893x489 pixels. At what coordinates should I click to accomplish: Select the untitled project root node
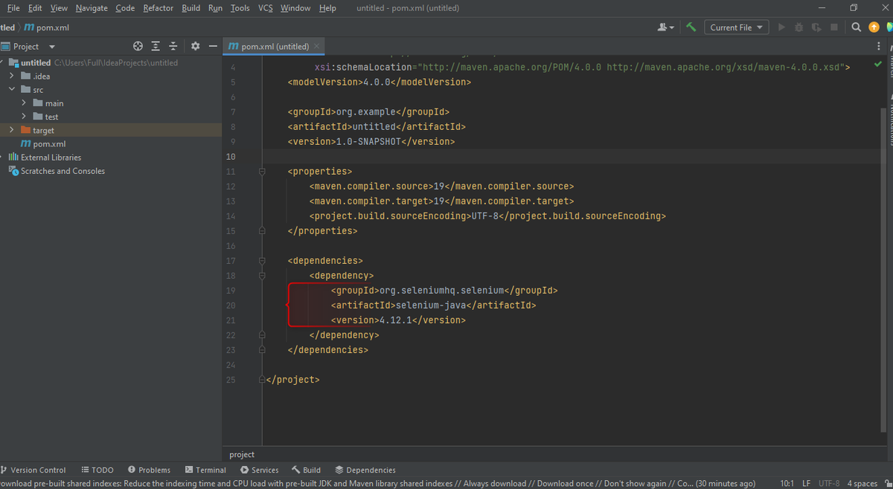coord(36,62)
